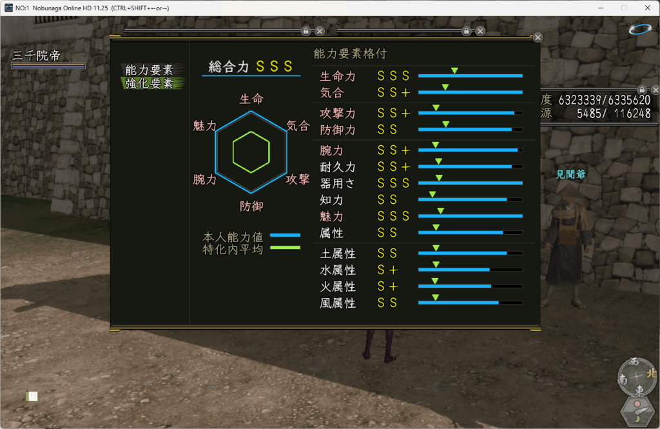Click the sun and moon time indicator

638,409
